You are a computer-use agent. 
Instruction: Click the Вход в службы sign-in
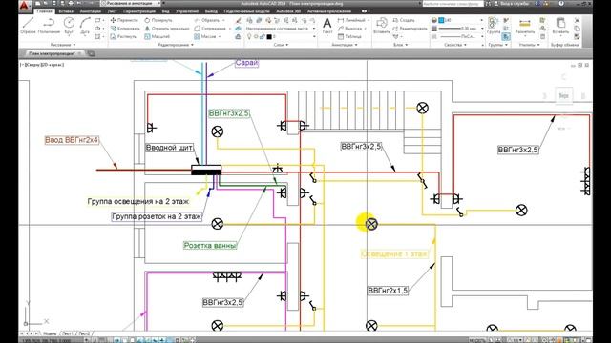[x=514, y=4]
